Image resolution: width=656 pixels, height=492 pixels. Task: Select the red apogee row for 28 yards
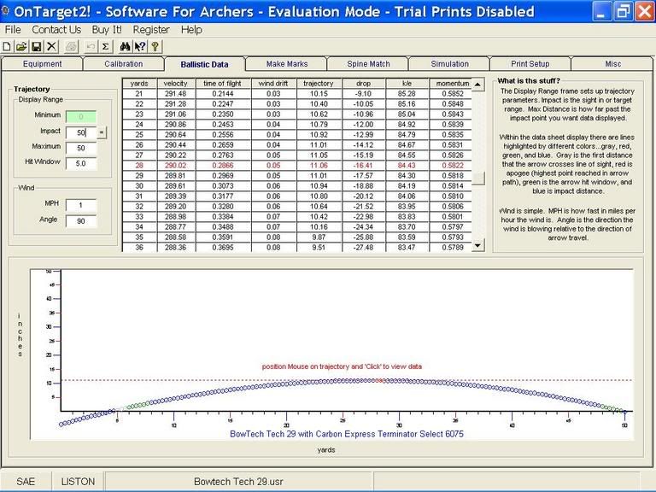pos(297,165)
